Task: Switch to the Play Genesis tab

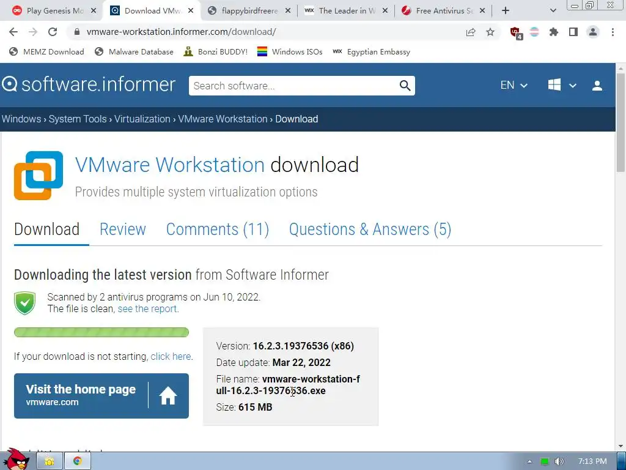Action: click(x=54, y=11)
